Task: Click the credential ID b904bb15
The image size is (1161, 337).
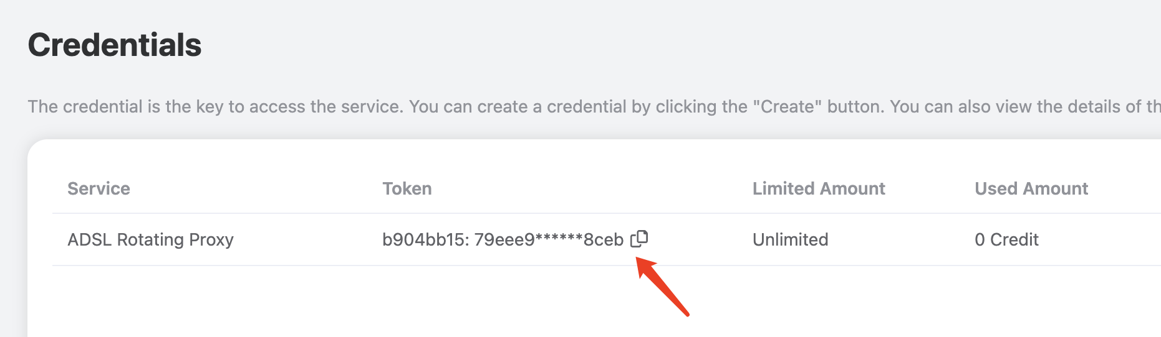Action: [x=425, y=239]
